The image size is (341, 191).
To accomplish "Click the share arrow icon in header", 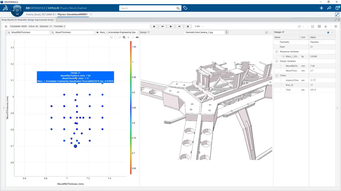I will coord(329,8).
